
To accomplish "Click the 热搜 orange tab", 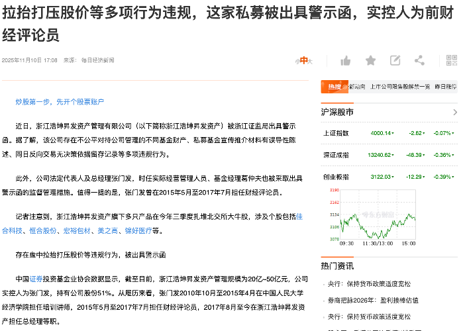I will click(335, 87).
